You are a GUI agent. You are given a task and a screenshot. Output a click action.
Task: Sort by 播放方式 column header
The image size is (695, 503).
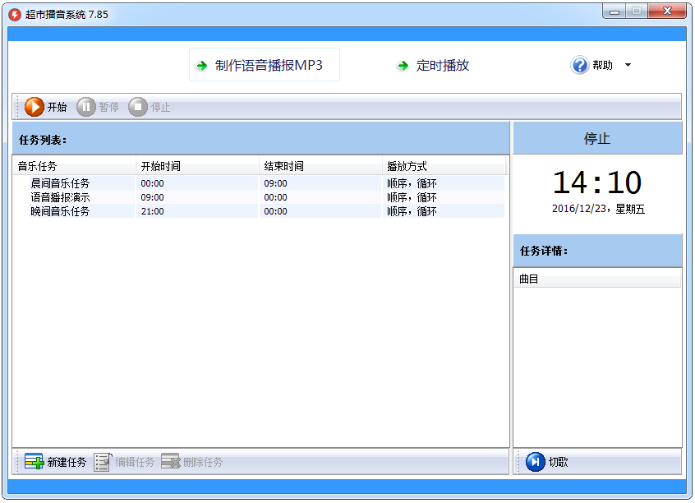click(x=444, y=166)
